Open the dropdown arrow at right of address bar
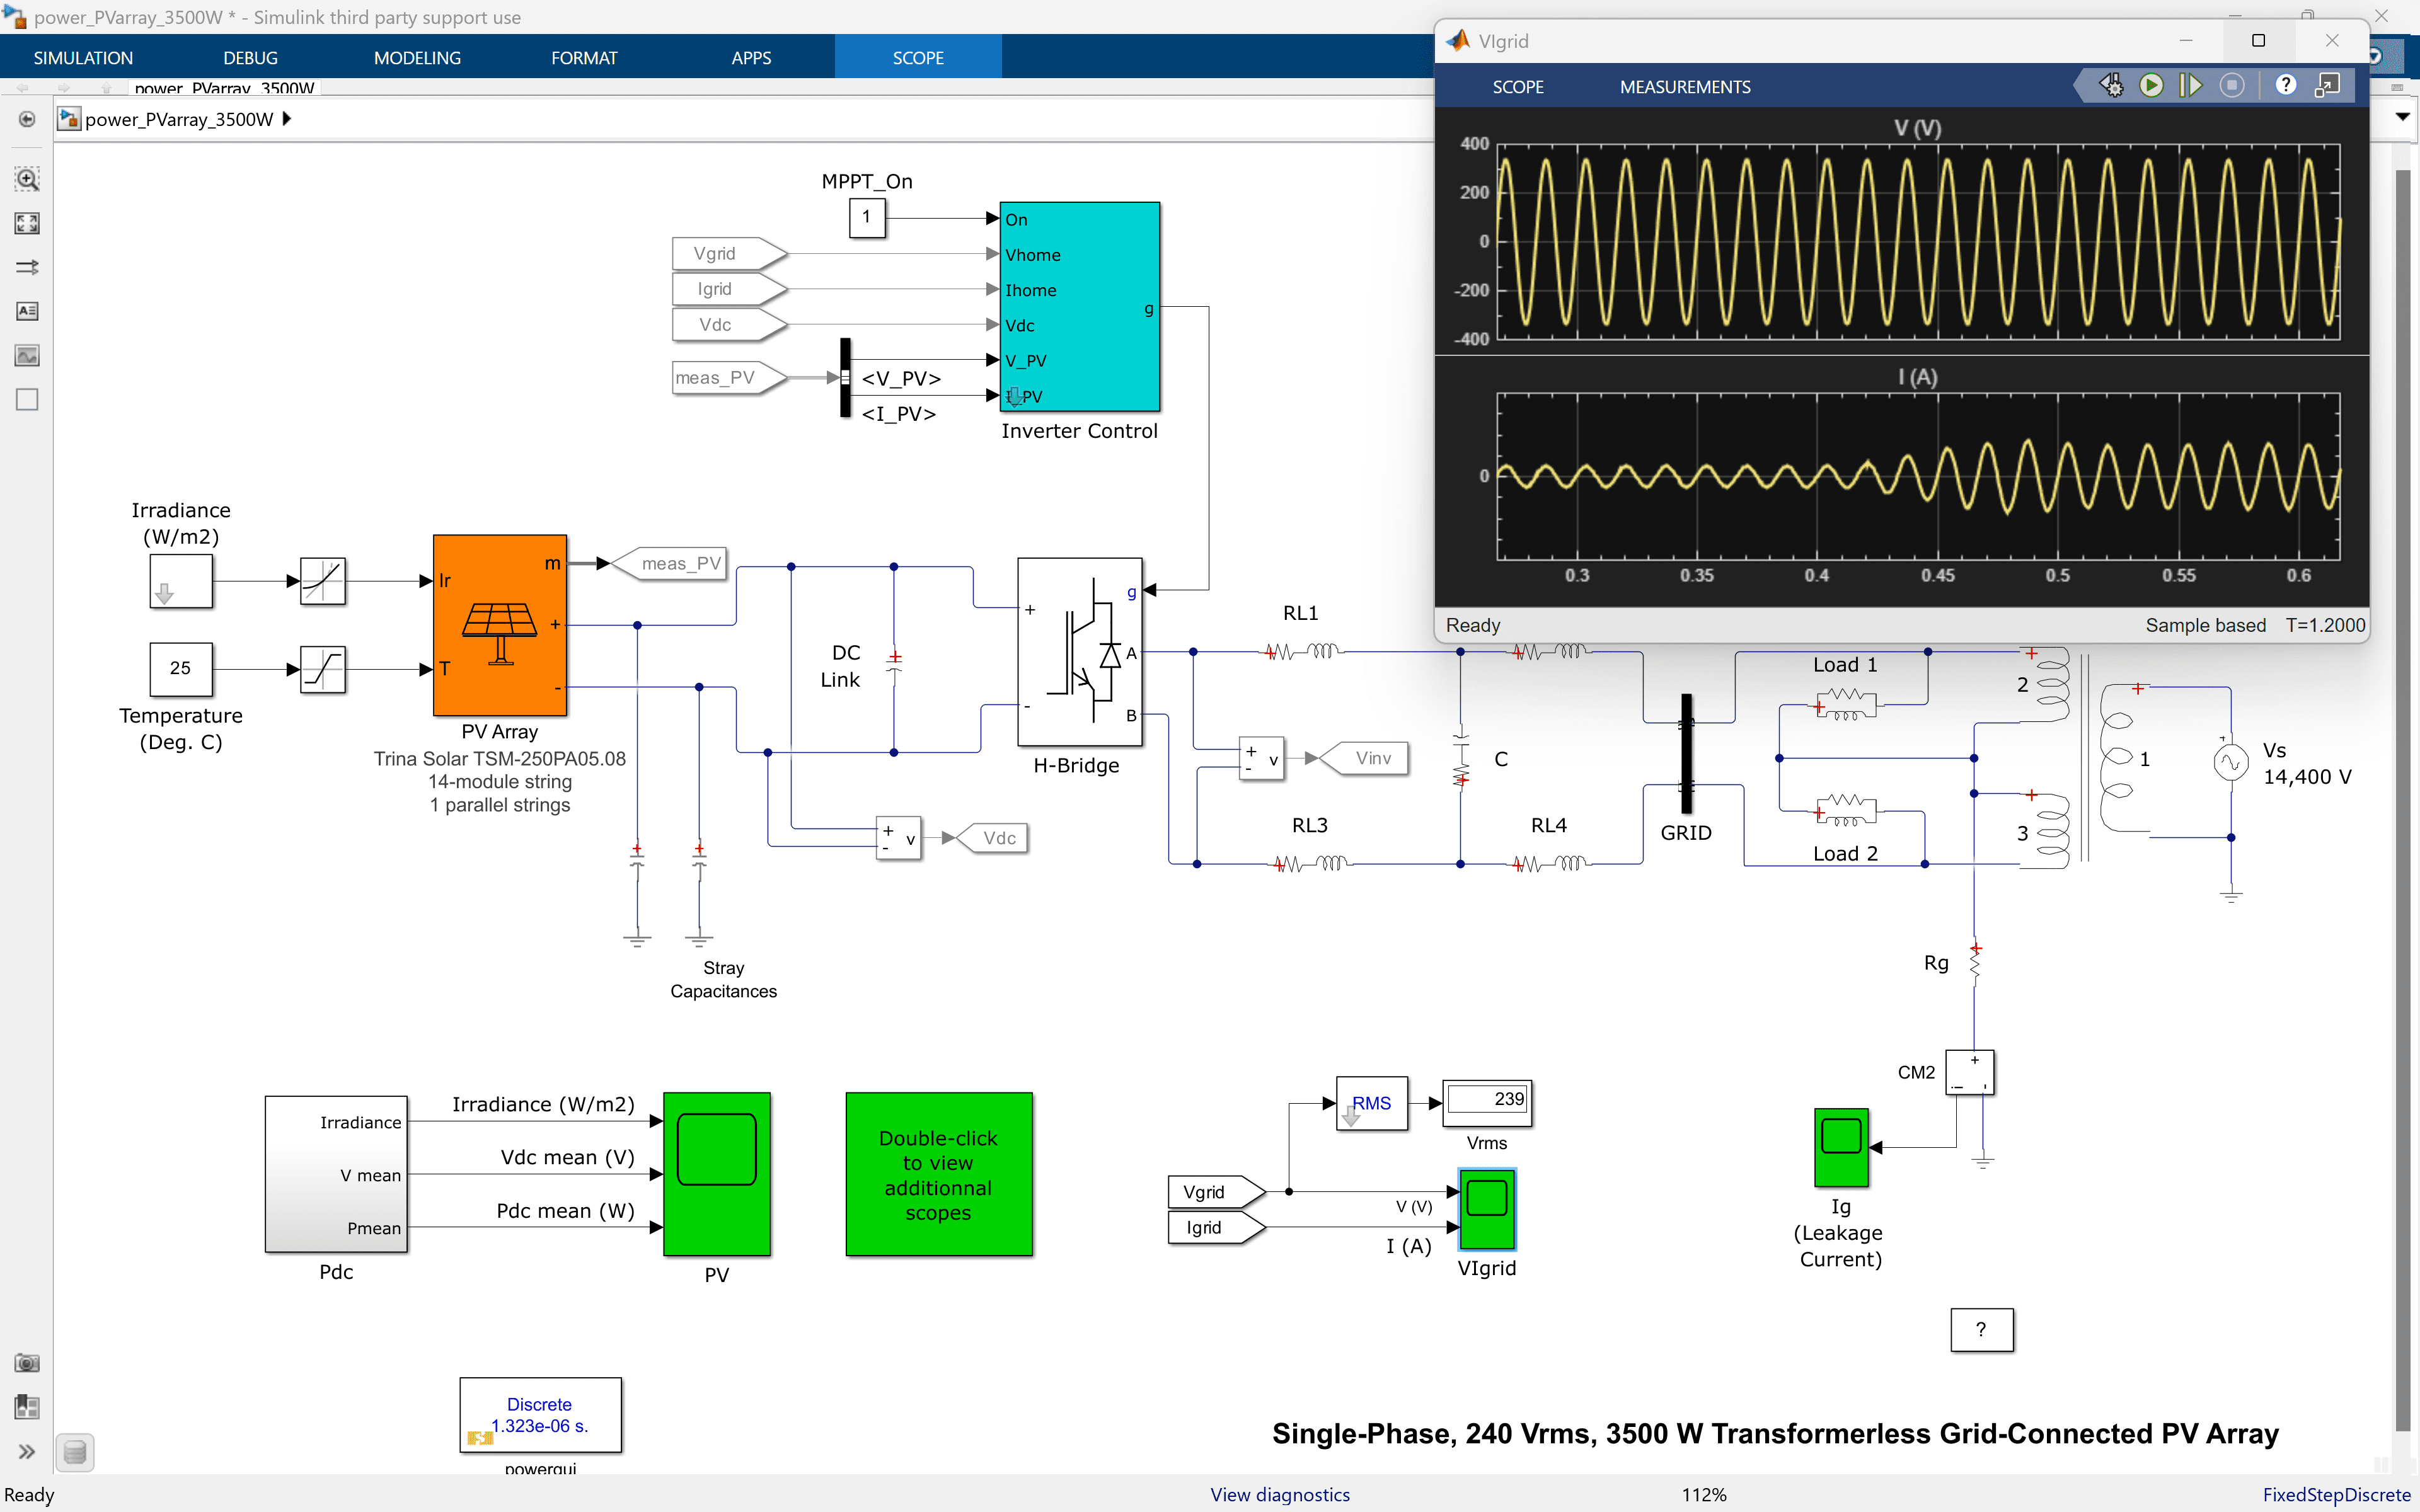 2402,118
